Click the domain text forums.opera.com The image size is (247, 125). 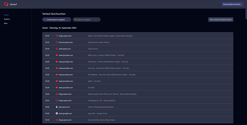[x=66, y=42]
